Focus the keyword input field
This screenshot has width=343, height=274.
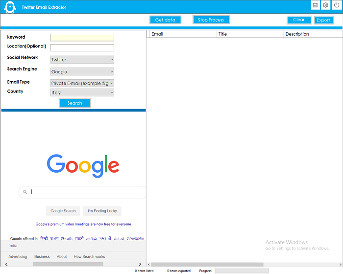[x=82, y=37]
